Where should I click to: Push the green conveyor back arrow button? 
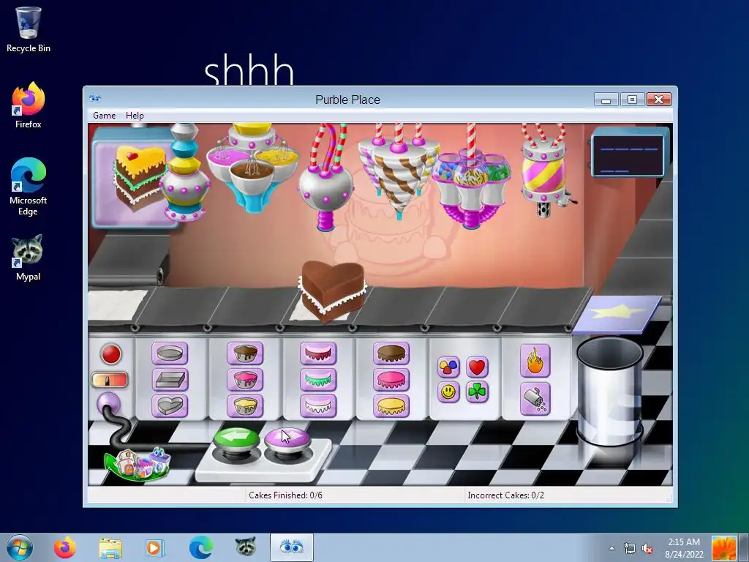pos(236,439)
